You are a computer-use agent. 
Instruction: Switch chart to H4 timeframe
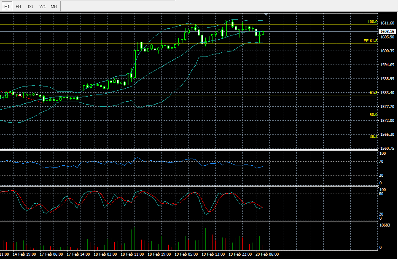click(18, 6)
